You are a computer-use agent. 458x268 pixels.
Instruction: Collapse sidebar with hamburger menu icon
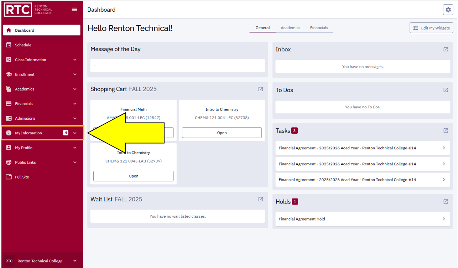click(74, 10)
